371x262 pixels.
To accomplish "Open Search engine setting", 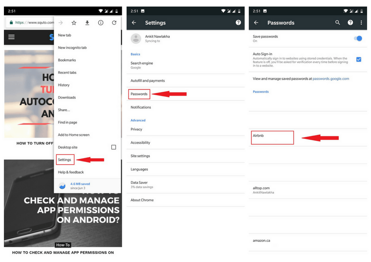I will (185, 65).
